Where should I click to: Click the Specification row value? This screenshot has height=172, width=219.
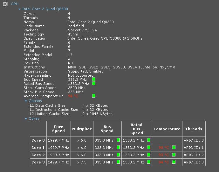105,38
